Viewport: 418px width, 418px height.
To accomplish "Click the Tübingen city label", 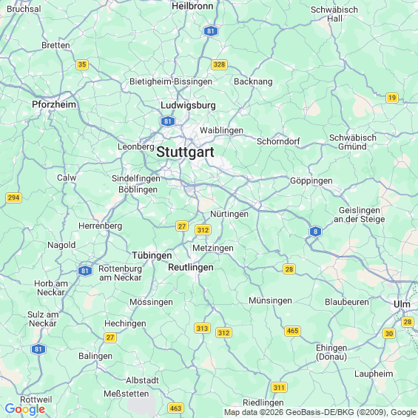I will (x=152, y=255).
